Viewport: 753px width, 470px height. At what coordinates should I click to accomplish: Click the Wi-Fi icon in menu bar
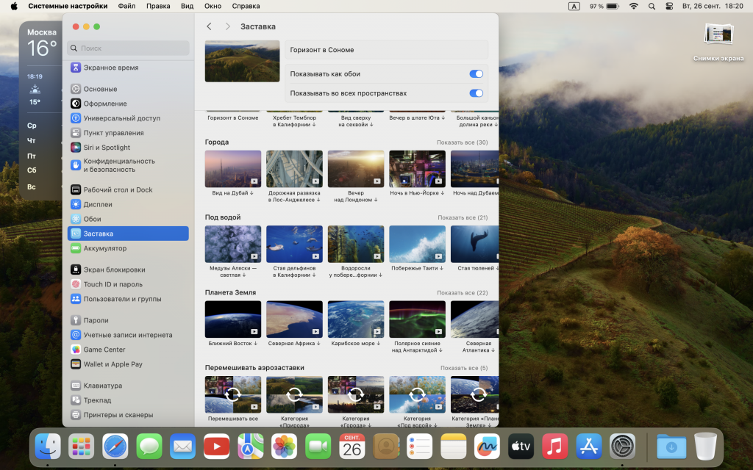coord(633,6)
